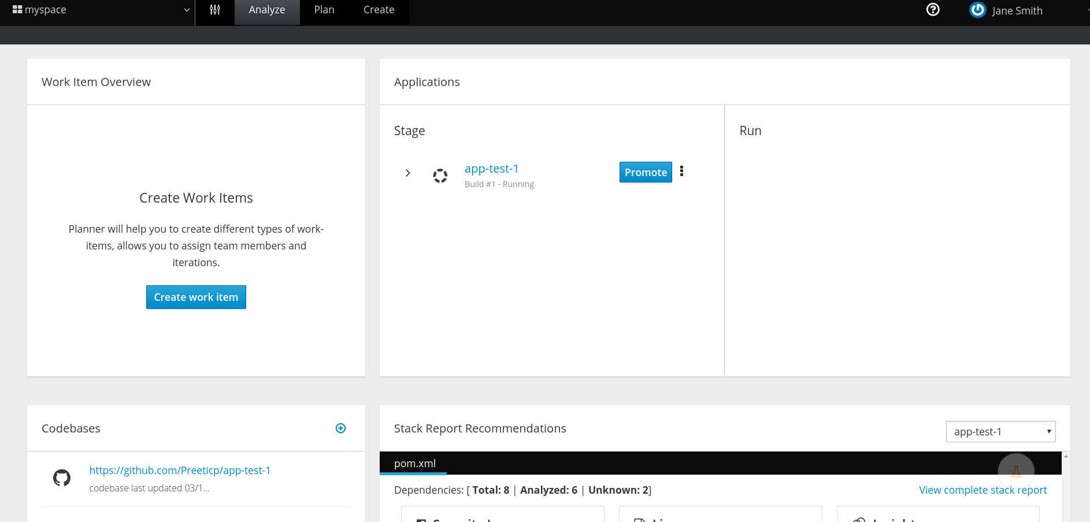Open the myspace space switcher dropdown
The height and width of the screenshot is (522, 1090).
tap(186, 9)
